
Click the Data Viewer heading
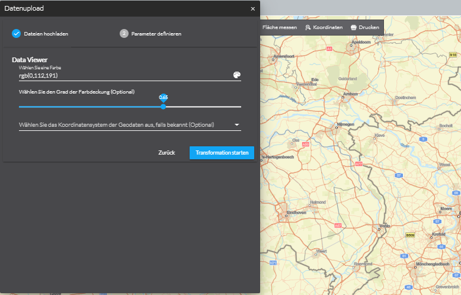tap(30, 60)
